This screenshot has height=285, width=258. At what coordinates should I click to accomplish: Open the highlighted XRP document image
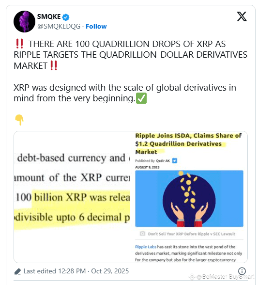72,197
